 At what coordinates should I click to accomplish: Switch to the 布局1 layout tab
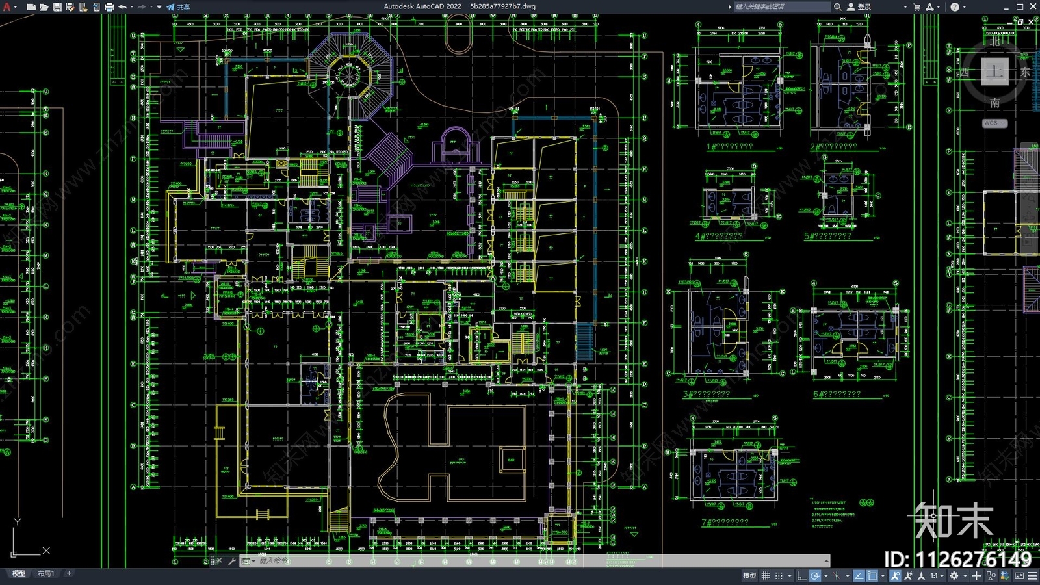(x=45, y=573)
